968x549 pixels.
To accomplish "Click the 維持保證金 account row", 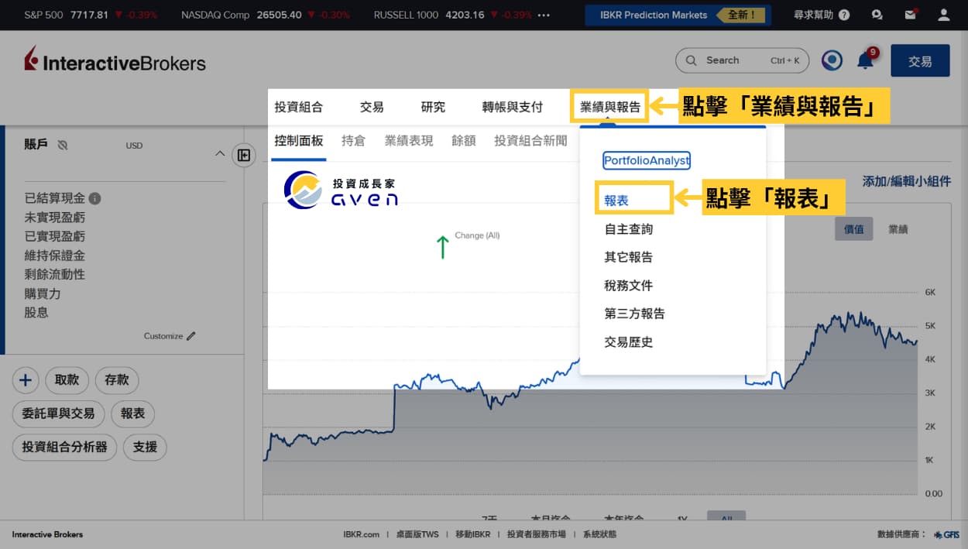I will [55, 256].
